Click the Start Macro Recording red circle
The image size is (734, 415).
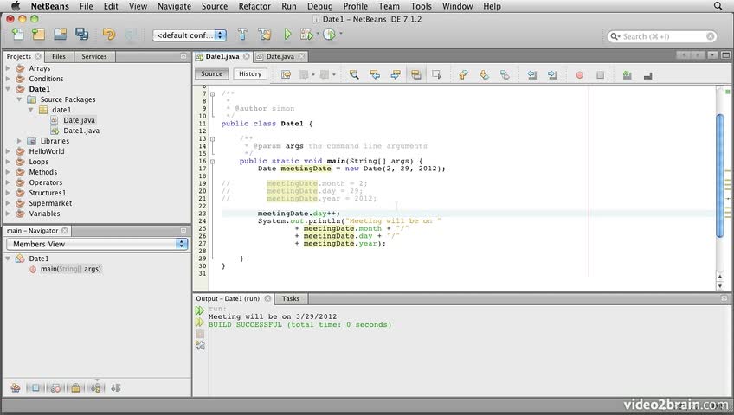(579, 75)
